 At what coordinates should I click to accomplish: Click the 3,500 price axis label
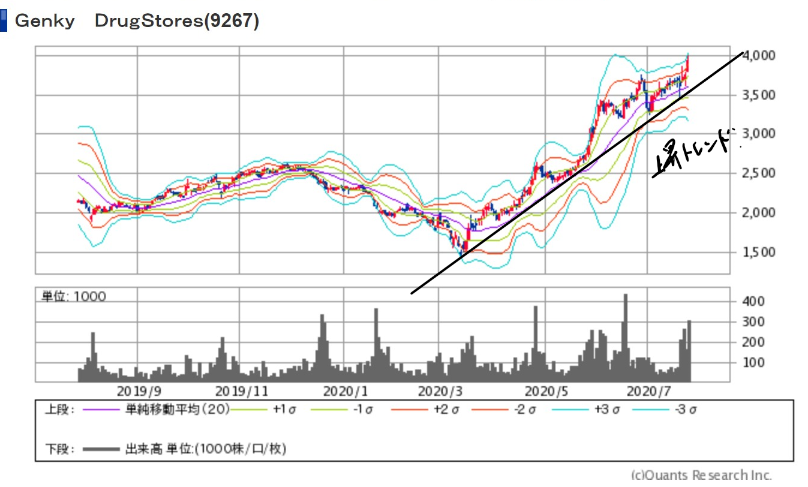[759, 95]
